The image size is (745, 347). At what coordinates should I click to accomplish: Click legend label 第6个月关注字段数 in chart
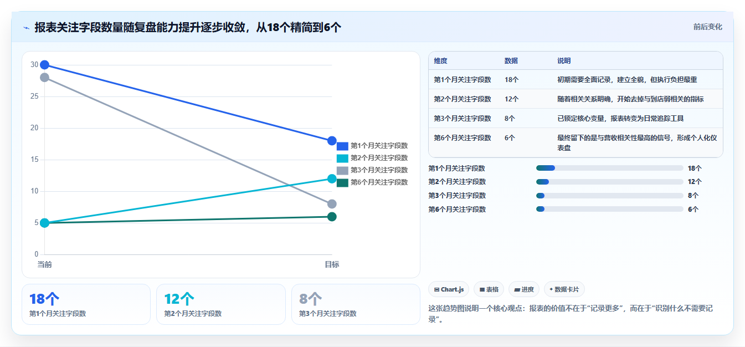click(x=379, y=182)
